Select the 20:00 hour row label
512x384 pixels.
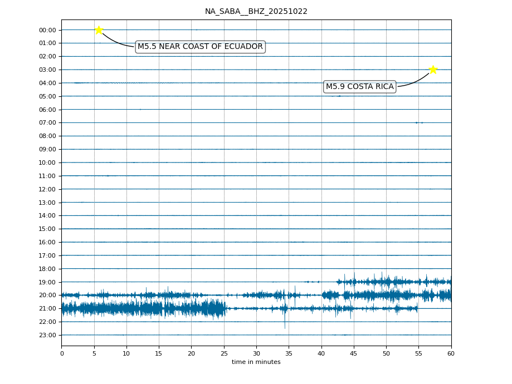[x=47, y=296]
